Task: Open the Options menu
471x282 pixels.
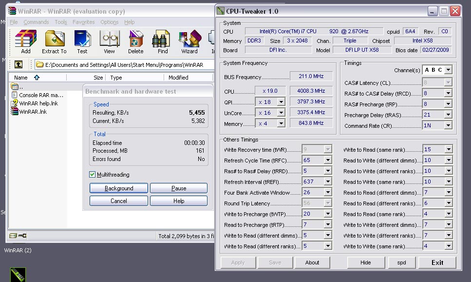Action: tap(109, 22)
